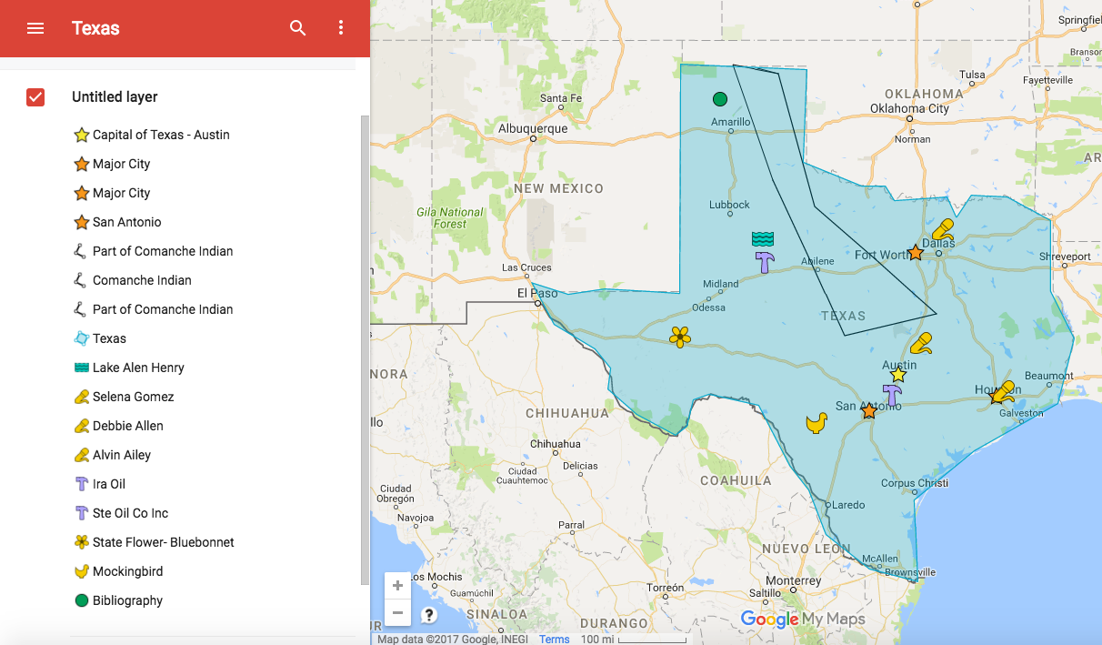Click the Corpus Christi label on map
Viewport: 1102px width, 645px height.
click(x=915, y=483)
